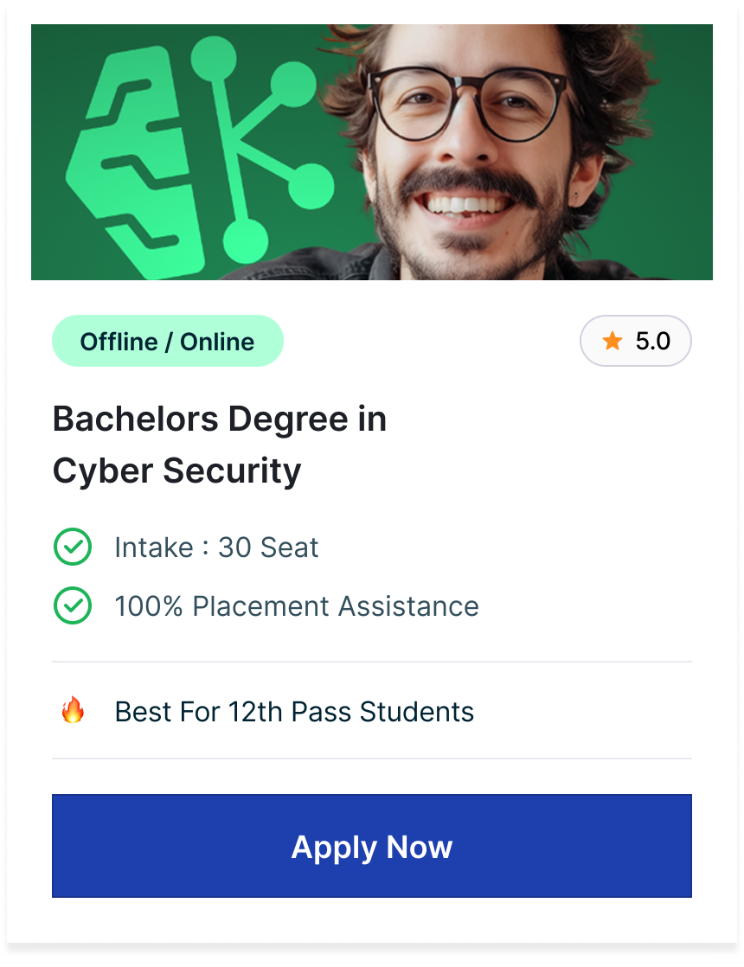Click the 5.0 rating number
Image resolution: width=744 pixels, height=967 pixels.
tap(653, 342)
